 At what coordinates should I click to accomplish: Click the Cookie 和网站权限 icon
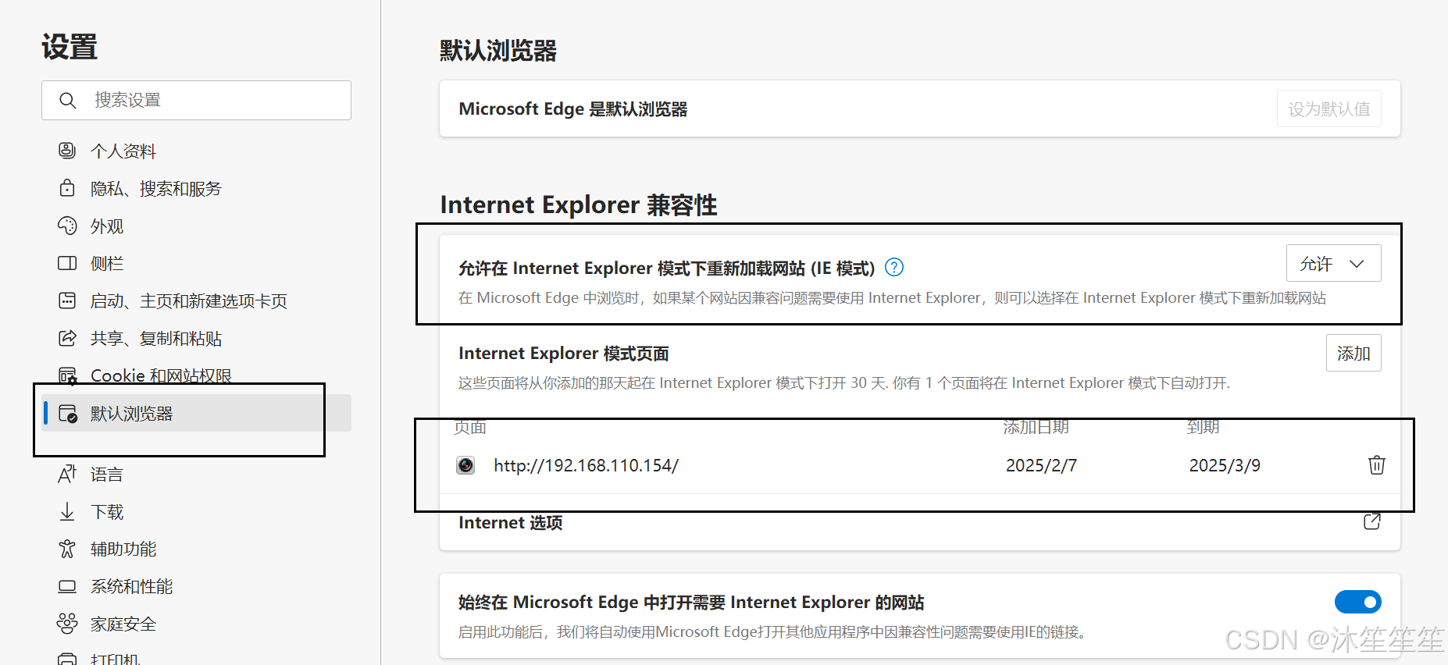67,375
